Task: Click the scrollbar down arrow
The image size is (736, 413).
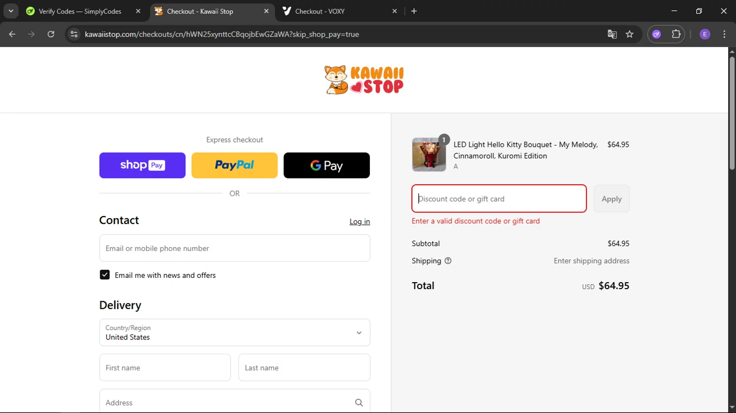Action: coord(732,408)
